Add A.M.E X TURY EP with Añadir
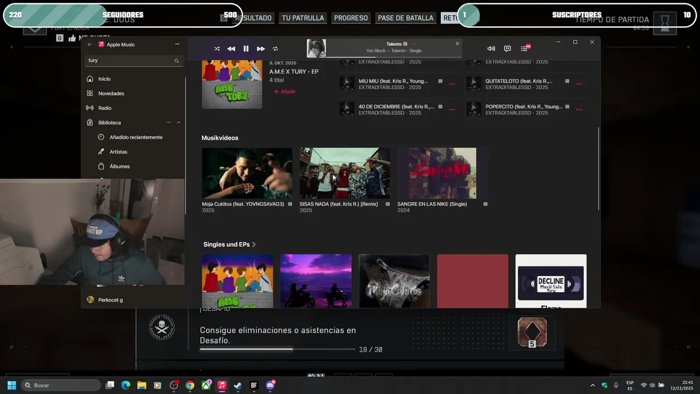Screen dimensions: 700x394 [x=284, y=91]
